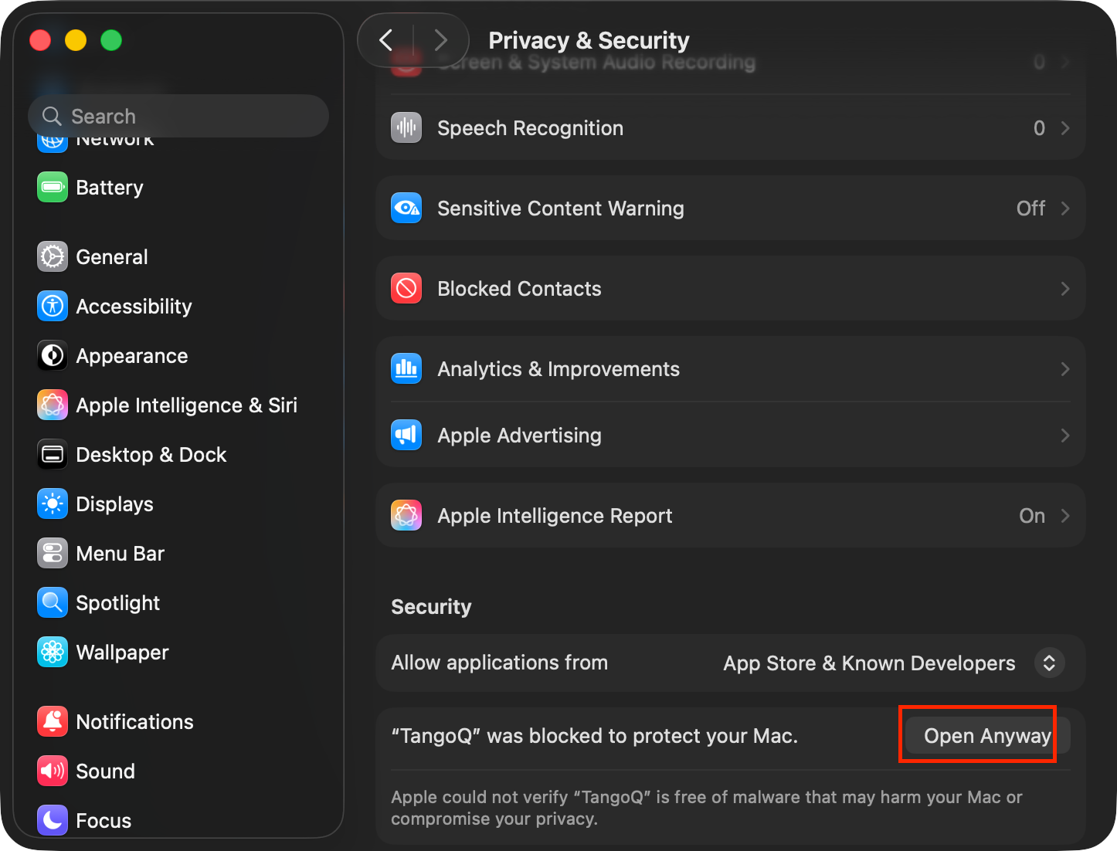The height and width of the screenshot is (851, 1117).
Task: Go back using the back arrow
Action: click(x=386, y=39)
